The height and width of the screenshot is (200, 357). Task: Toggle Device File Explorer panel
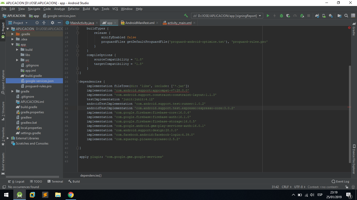[x=354, y=159]
